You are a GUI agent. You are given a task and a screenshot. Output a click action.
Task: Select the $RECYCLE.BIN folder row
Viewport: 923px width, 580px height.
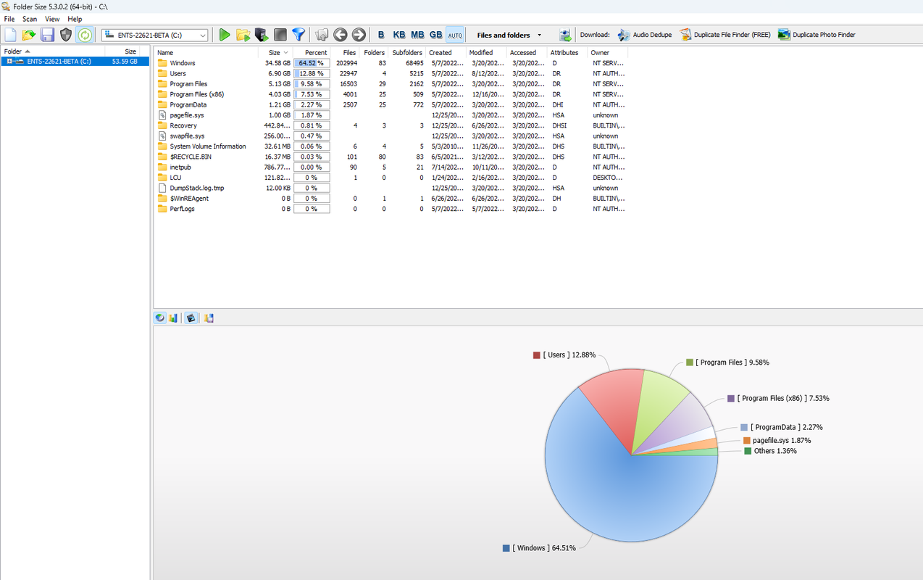coord(391,157)
